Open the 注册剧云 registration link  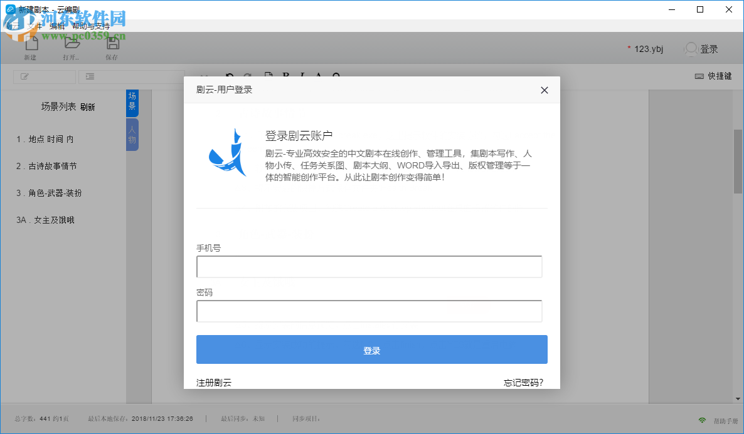(213, 382)
